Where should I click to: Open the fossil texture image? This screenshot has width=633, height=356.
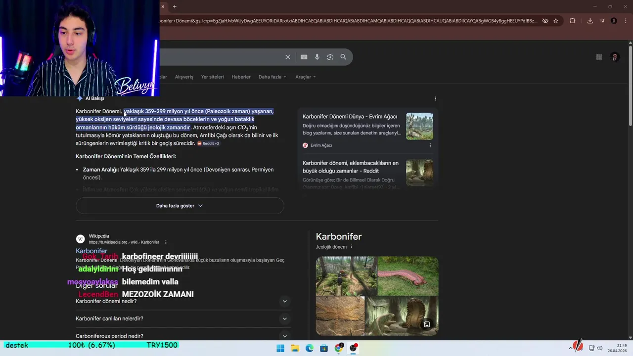pos(340,316)
